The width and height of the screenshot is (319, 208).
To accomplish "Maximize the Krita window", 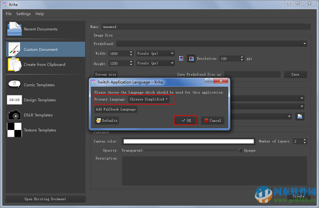I will [x=298, y=3].
